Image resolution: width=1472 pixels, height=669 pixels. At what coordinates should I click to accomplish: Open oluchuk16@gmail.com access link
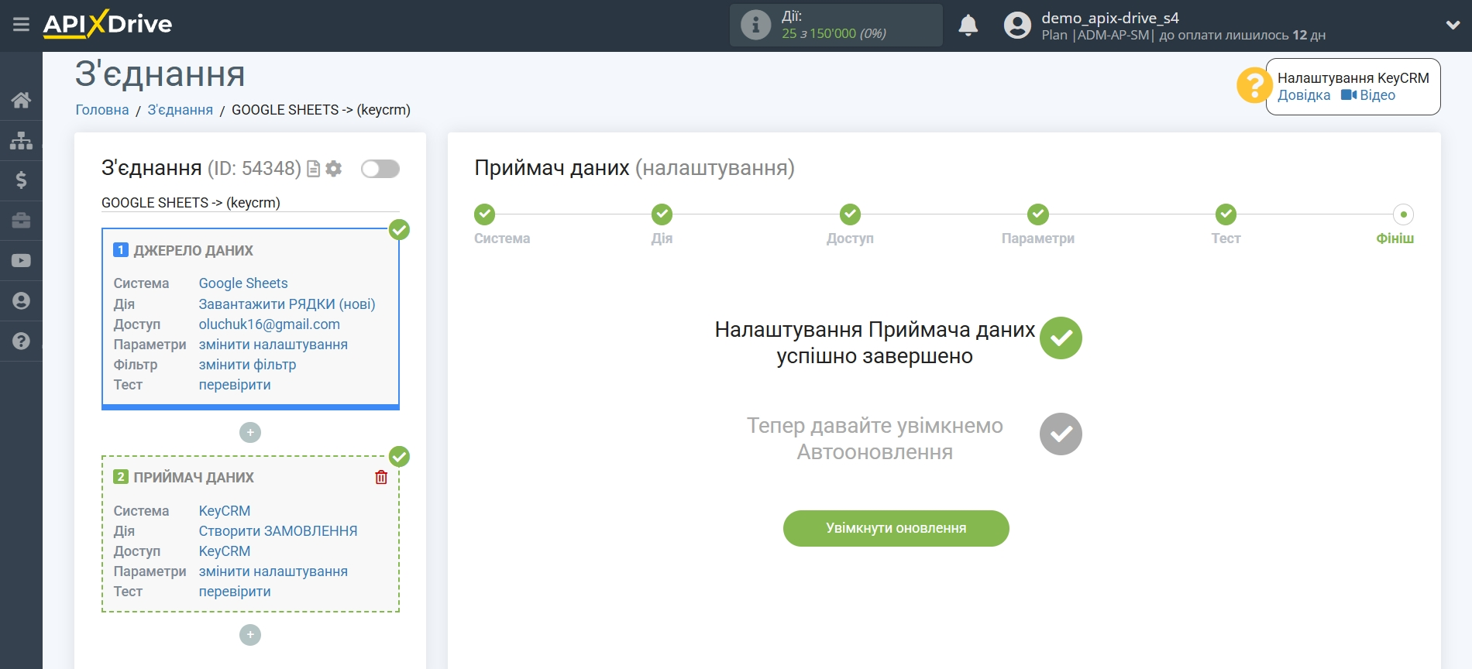click(x=270, y=324)
